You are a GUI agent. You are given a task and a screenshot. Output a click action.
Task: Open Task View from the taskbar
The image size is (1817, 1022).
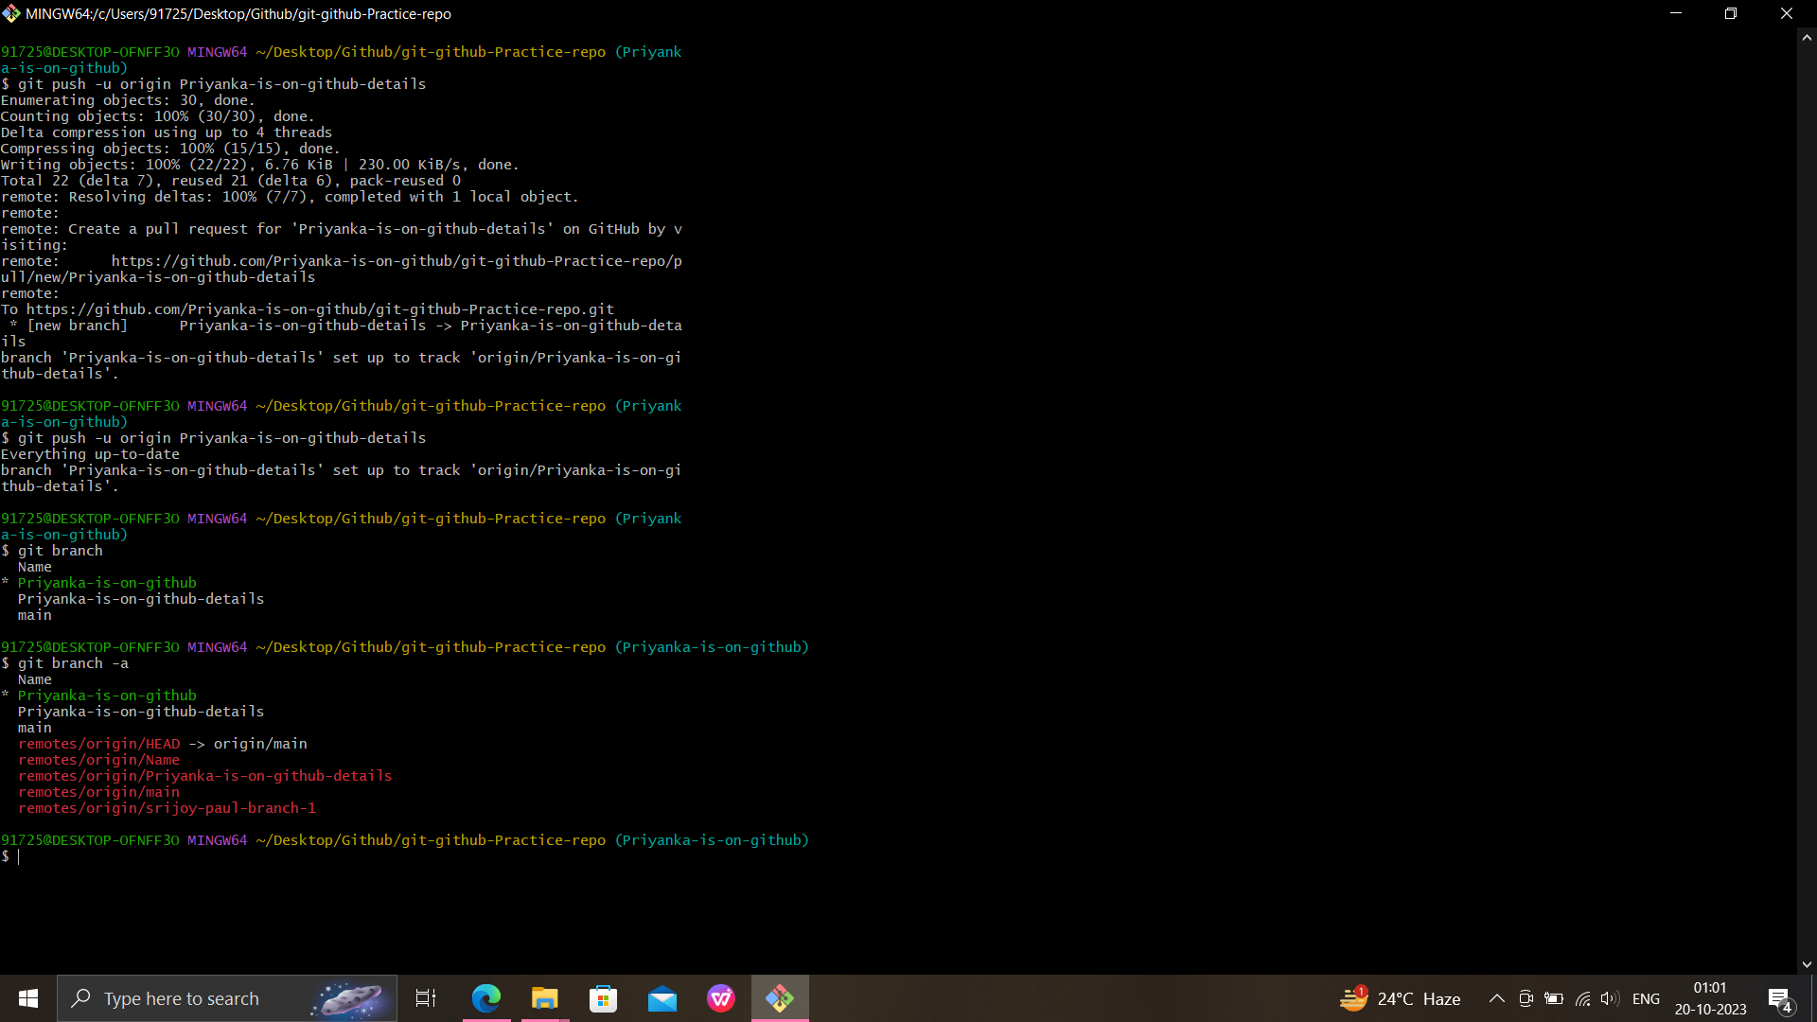click(x=425, y=998)
